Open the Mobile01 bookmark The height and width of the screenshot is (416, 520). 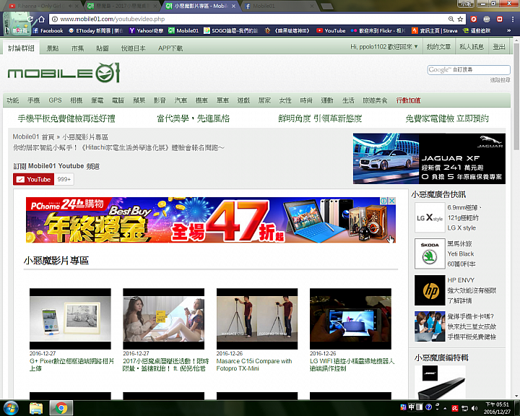[x=183, y=30]
